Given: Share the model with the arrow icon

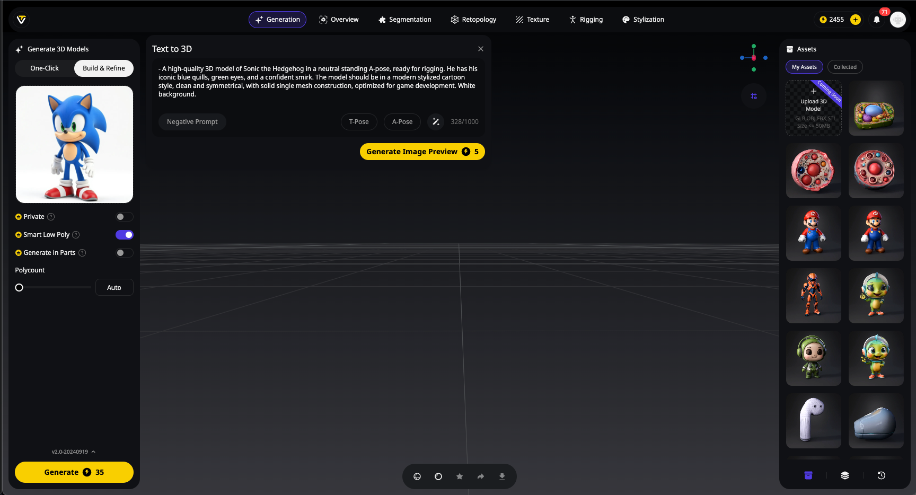Looking at the screenshot, I should (481, 476).
